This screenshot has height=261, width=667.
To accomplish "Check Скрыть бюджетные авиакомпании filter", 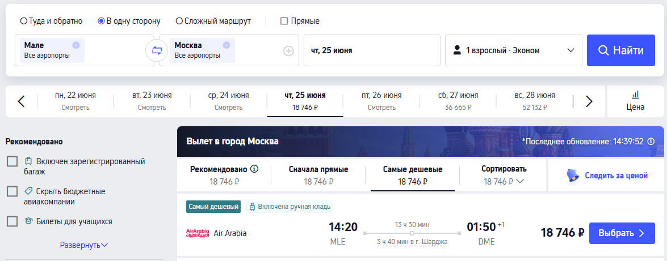I will pyautogui.click(x=12, y=192).
